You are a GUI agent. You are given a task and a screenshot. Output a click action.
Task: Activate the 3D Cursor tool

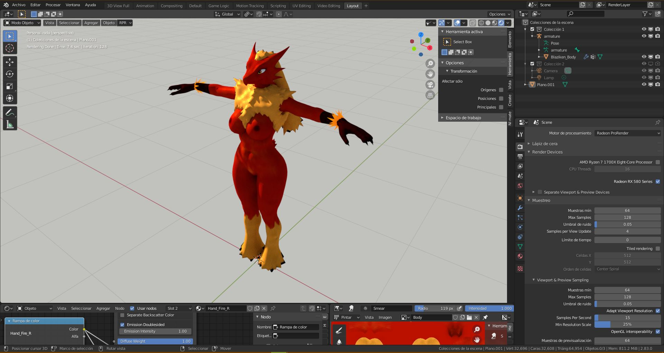tap(10, 48)
